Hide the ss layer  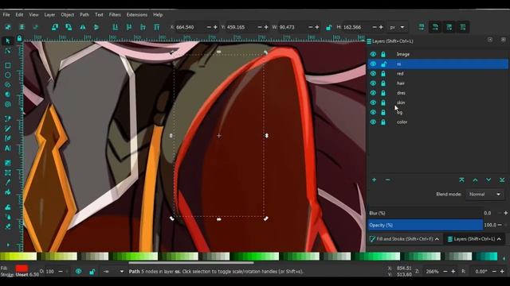[373, 64]
